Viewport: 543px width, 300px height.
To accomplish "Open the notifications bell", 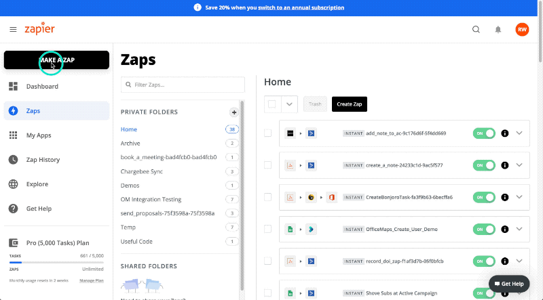I will click(x=498, y=30).
